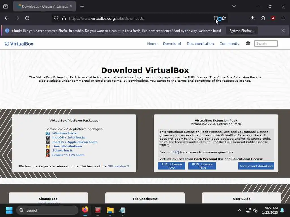Open the notifications bell icon
Viewport: 290px width, 217px height.
(282, 210)
